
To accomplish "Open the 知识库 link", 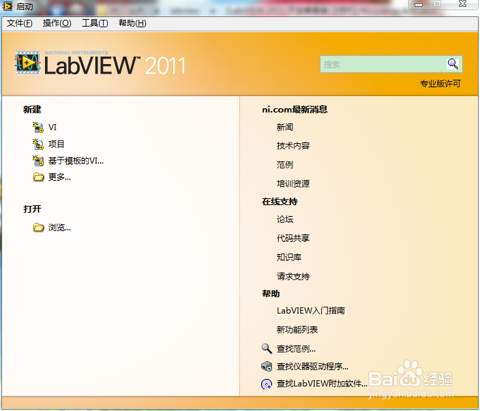I will [x=289, y=258].
